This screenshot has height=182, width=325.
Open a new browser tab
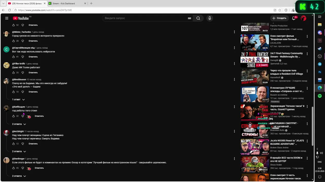[x=91, y=3]
